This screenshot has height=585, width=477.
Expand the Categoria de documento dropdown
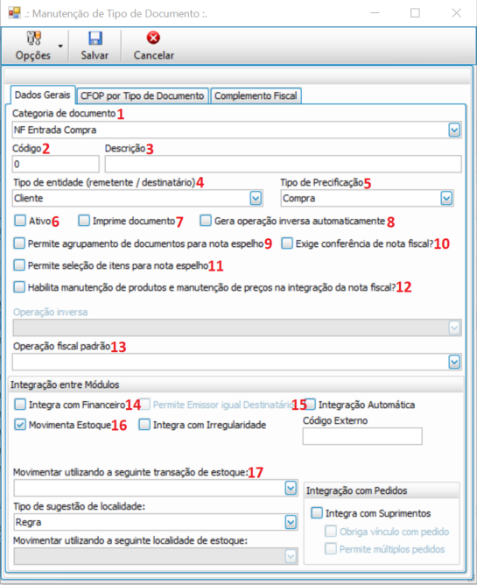tap(454, 130)
